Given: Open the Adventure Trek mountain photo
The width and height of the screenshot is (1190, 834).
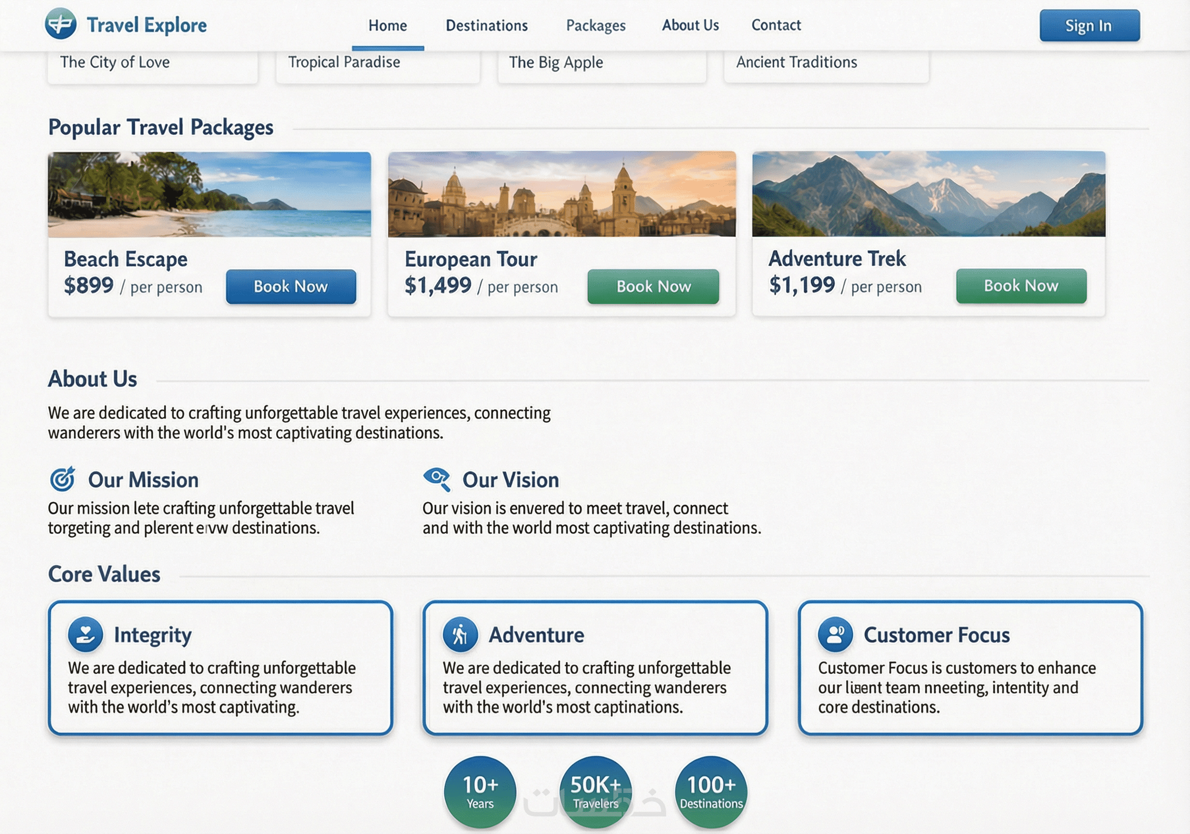Looking at the screenshot, I should pos(928,194).
